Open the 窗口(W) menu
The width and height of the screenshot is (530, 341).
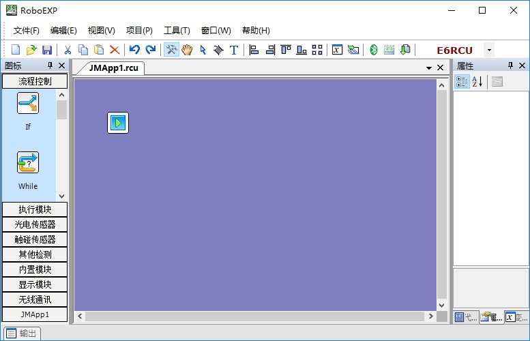point(216,31)
